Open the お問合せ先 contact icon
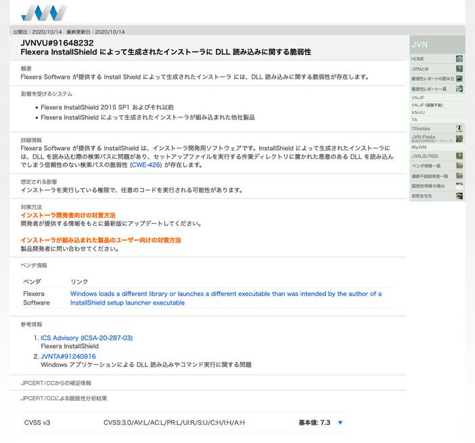Screen dimensions: 475x443 click(x=459, y=196)
